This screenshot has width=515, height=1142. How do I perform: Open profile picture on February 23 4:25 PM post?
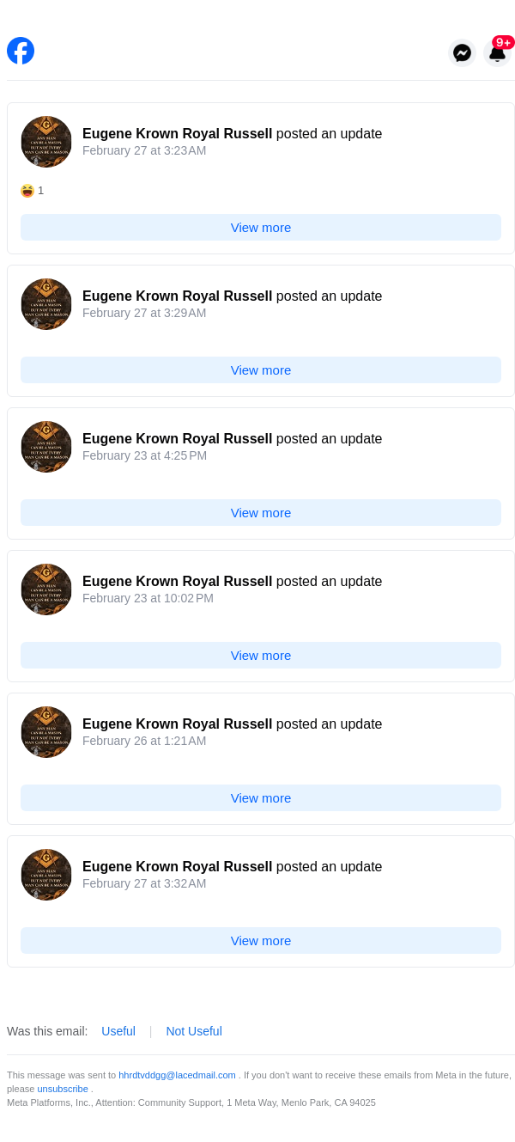[46, 447]
